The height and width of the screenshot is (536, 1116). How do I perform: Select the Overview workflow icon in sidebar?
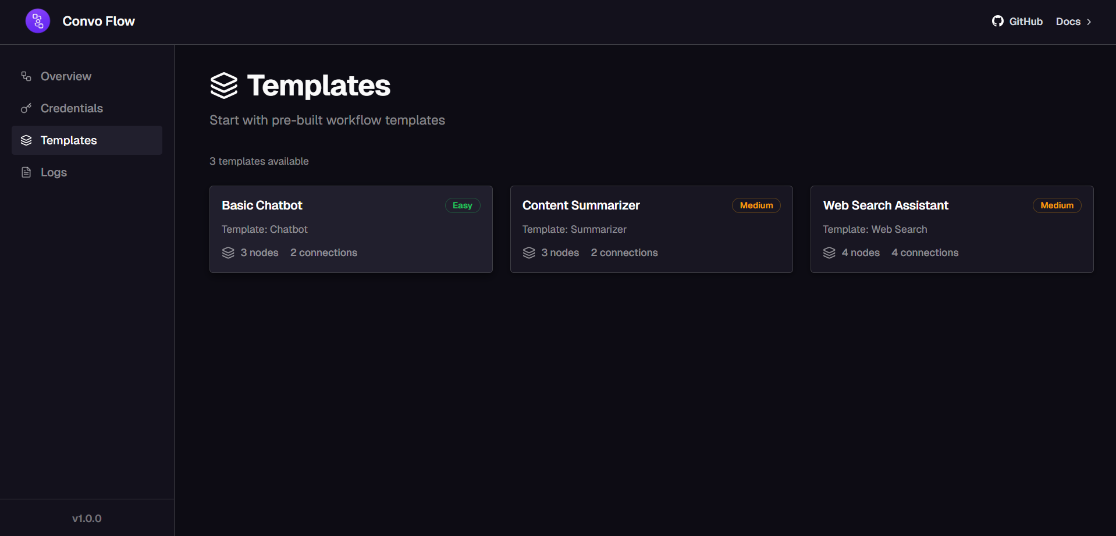click(25, 76)
